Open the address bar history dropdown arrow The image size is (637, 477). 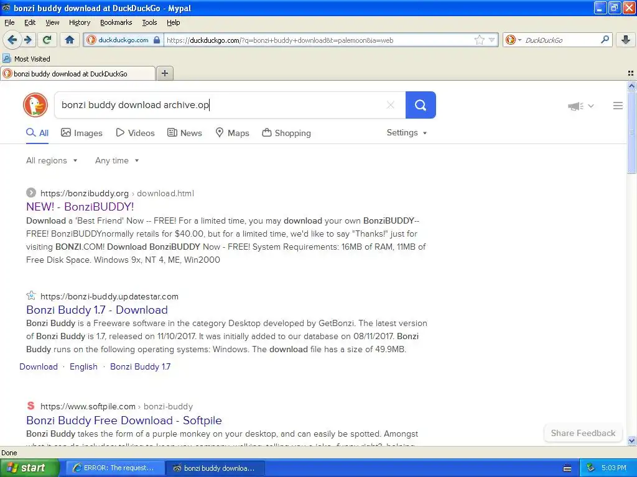[491, 40]
